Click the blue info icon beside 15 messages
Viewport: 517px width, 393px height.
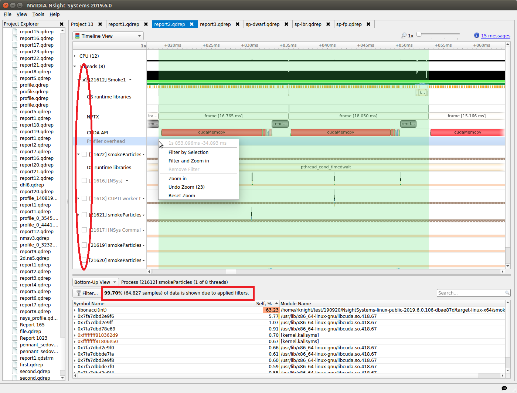click(x=477, y=36)
